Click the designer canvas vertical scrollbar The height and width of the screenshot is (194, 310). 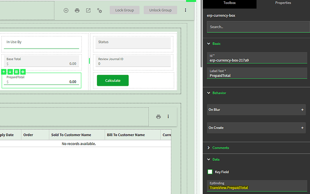tap(201, 34)
